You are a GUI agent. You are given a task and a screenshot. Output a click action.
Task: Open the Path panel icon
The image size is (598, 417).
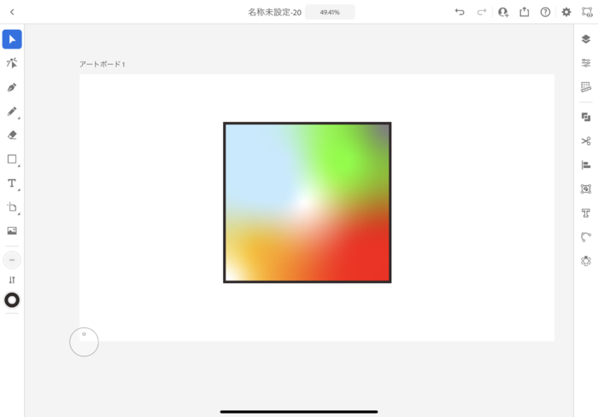tap(586, 237)
